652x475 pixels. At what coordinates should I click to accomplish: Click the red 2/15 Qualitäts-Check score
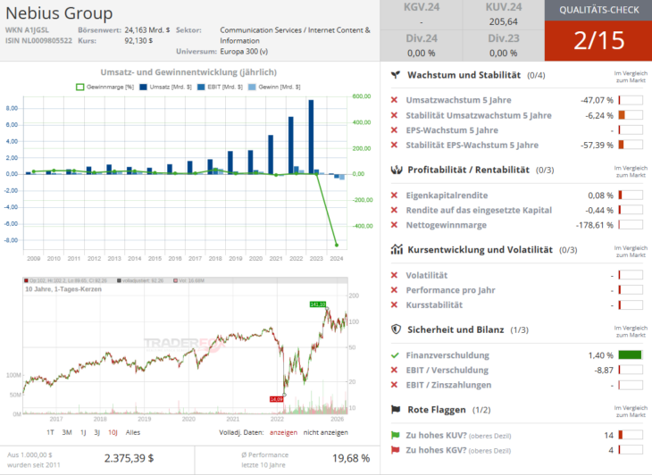coord(598,40)
